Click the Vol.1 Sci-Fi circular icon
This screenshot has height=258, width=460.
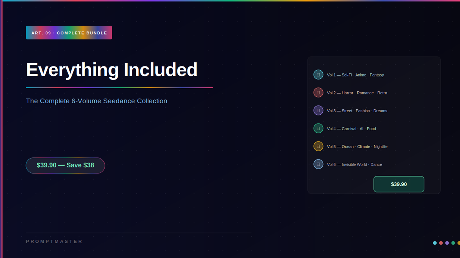(318, 75)
